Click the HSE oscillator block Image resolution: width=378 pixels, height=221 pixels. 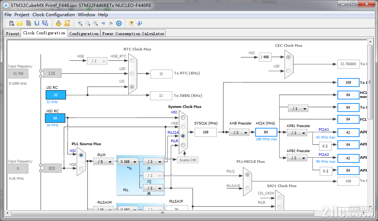coord(52,168)
